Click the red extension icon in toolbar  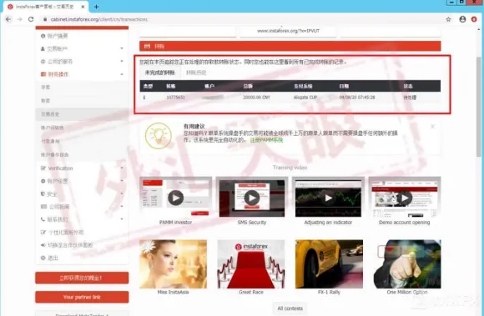(474, 19)
